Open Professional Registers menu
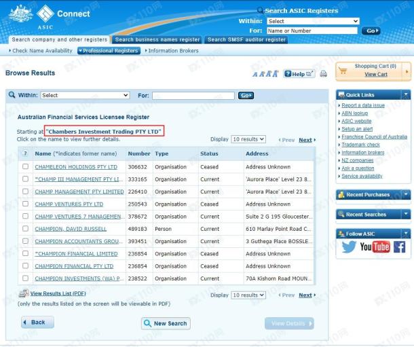Image resolution: width=414 pixels, height=347 pixels. tap(109, 51)
